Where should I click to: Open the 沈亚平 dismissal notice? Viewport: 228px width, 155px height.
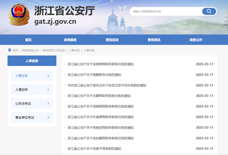tap(107, 85)
